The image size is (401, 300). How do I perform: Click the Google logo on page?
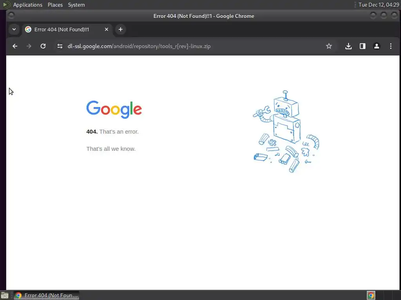point(114,110)
